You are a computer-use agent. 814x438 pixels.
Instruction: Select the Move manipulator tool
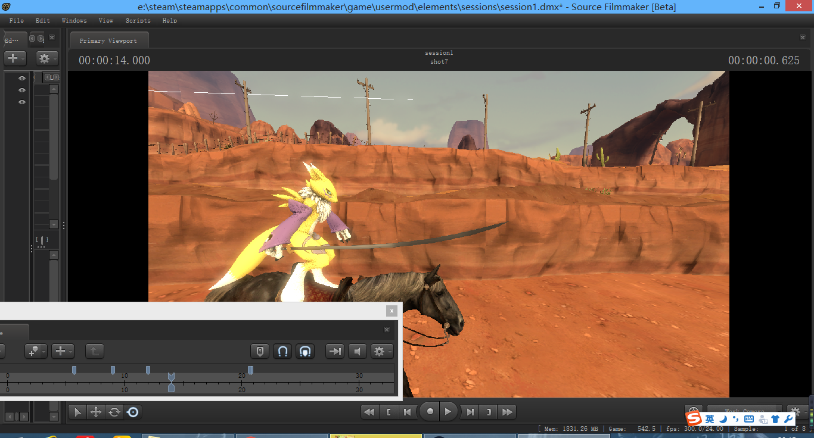coord(95,412)
